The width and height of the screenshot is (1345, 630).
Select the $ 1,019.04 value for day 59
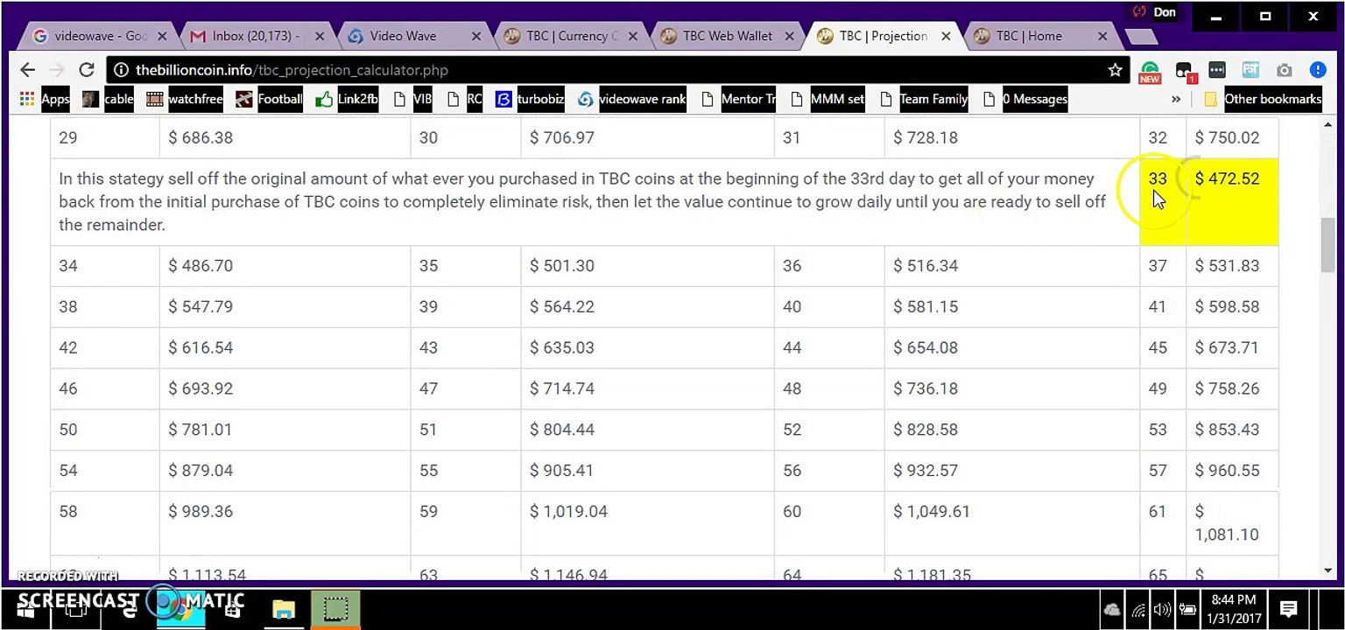pyautogui.click(x=568, y=511)
